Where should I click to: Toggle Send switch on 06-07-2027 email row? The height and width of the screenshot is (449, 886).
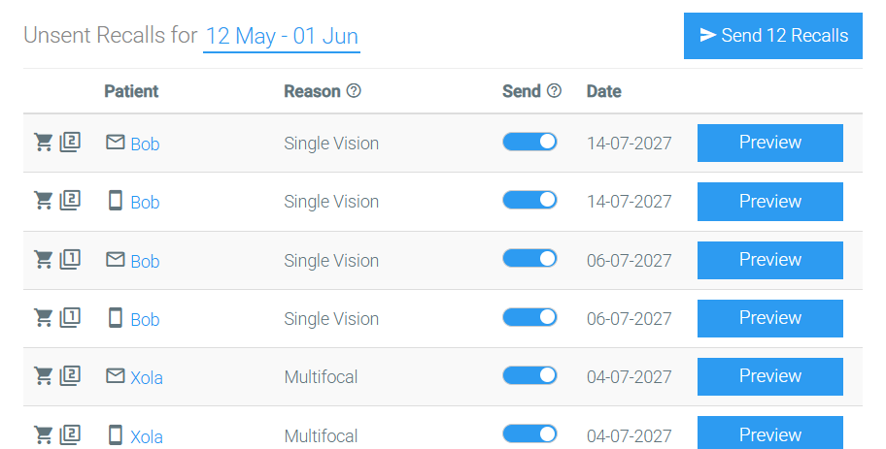coord(530,259)
